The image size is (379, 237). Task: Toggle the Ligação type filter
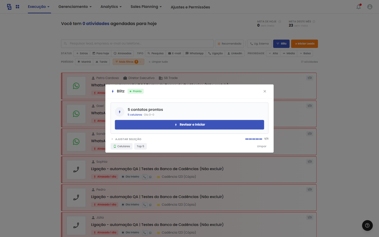click(215, 53)
